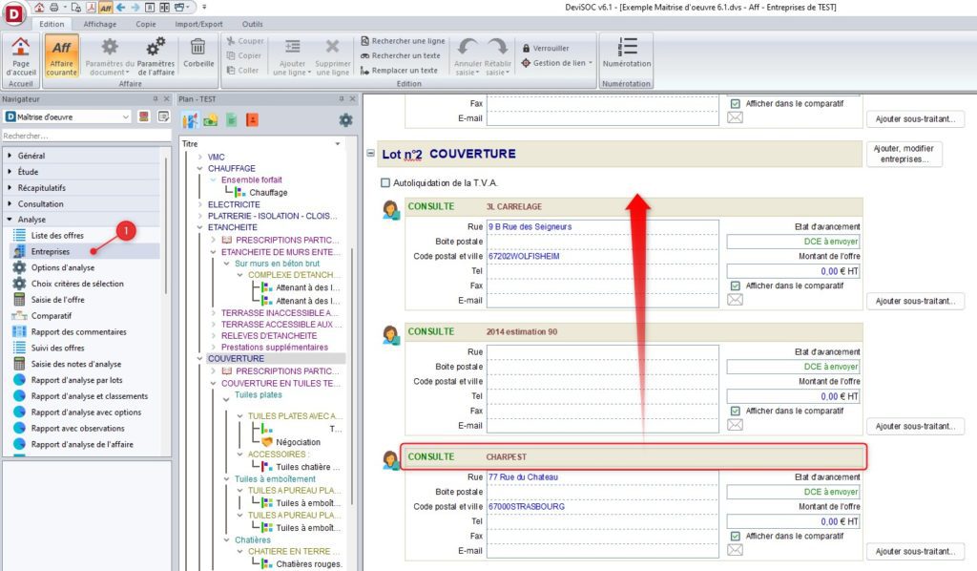Image resolution: width=977 pixels, height=571 pixels.
Task: Click Remplacer un texte in ribbon
Action: [x=399, y=71]
